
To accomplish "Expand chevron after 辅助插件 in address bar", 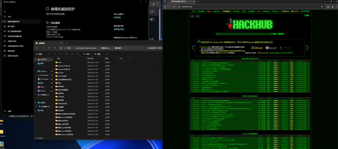I will tap(124, 48).
